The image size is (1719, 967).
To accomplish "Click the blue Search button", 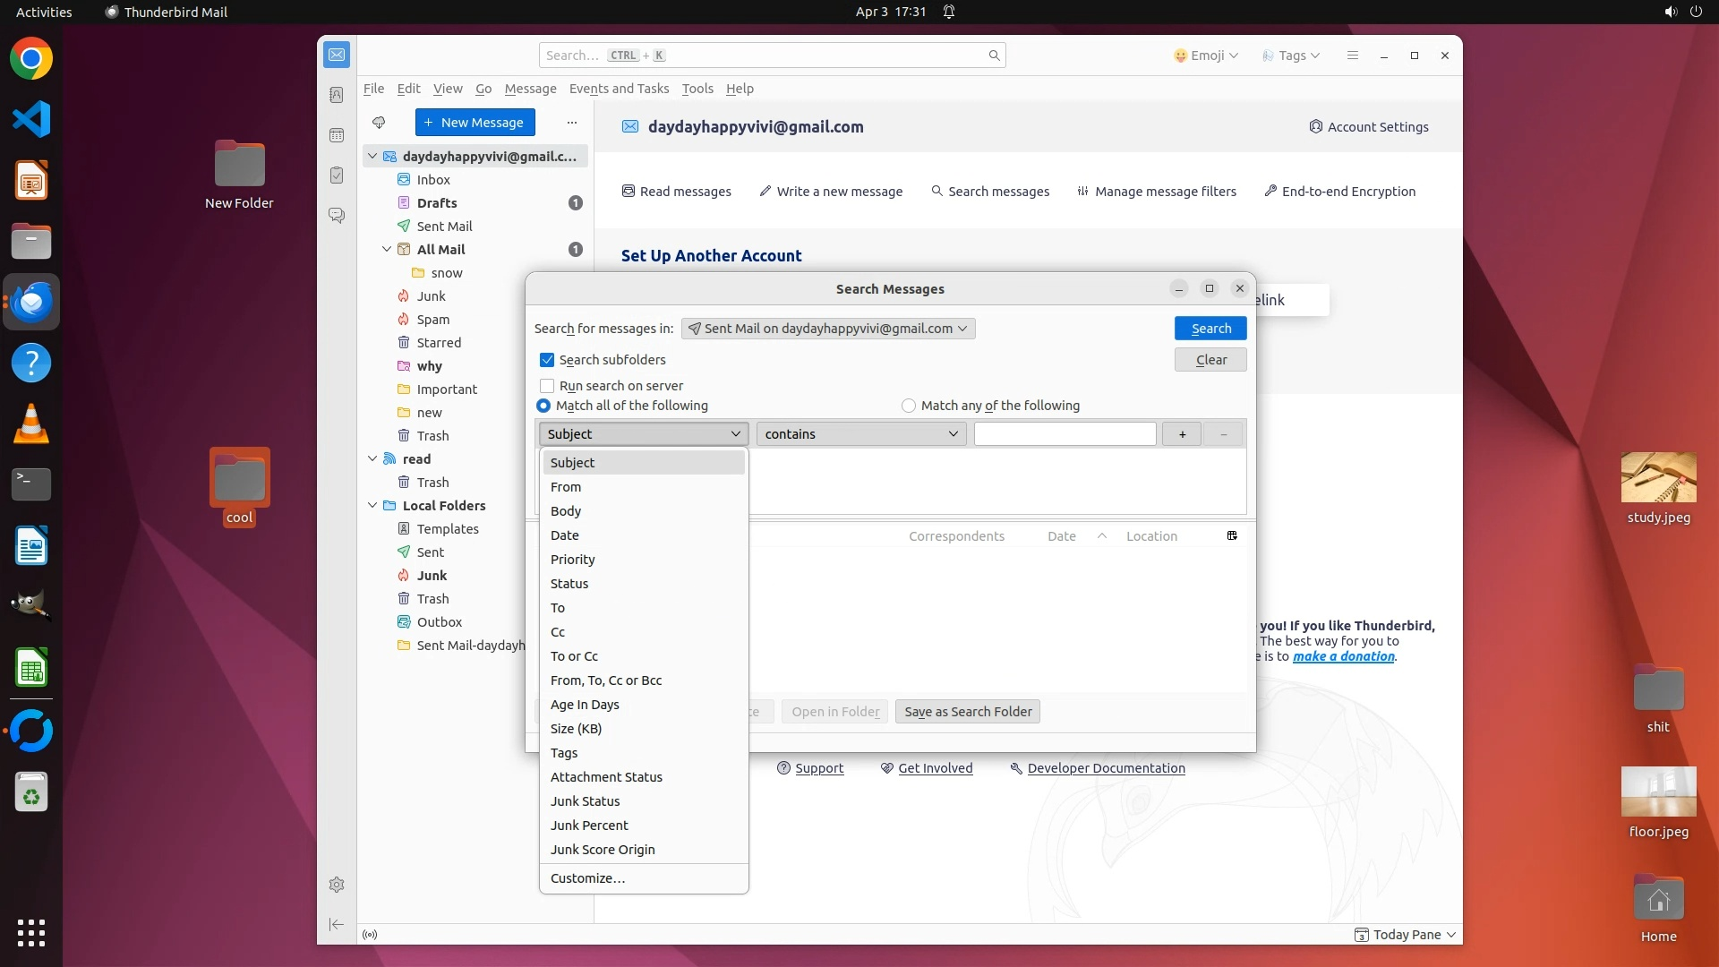I will pyautogui.click(x=1210, y=329).
